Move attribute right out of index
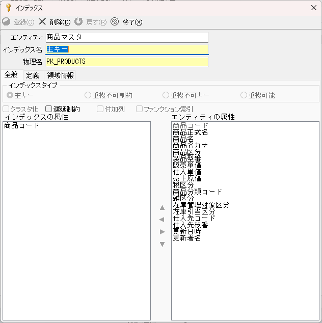This screenshot has height=323, width=322. [x=162, y=232]
